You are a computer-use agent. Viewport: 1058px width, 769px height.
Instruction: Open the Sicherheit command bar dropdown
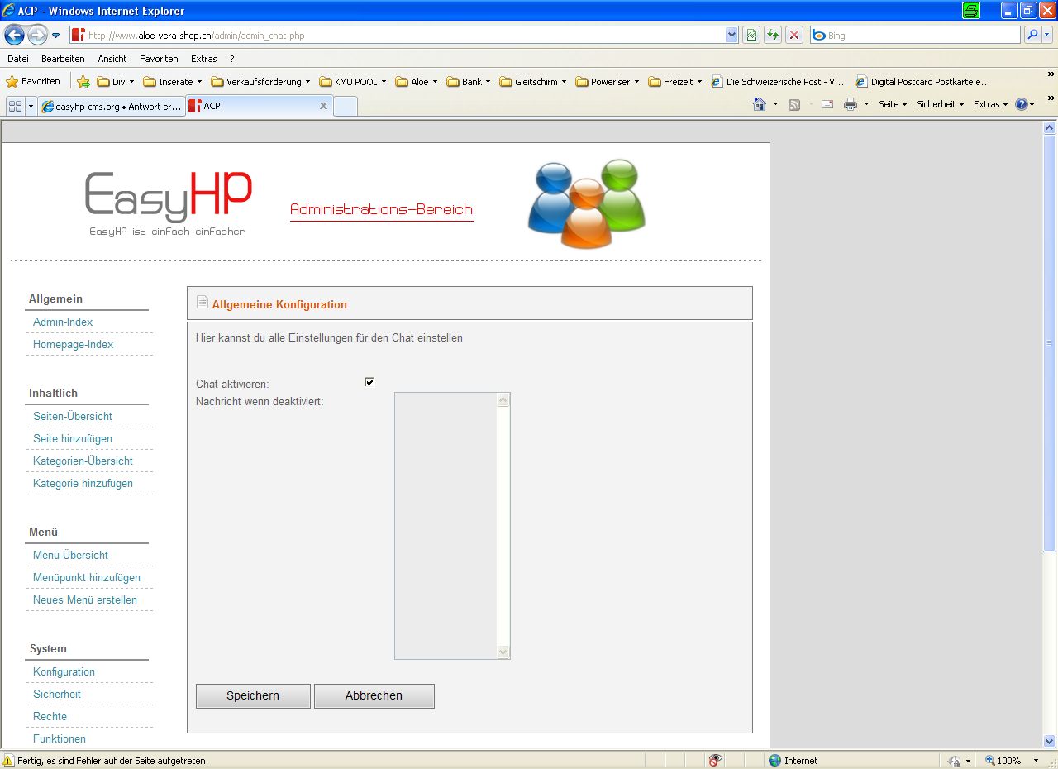(x=940, y=104)
